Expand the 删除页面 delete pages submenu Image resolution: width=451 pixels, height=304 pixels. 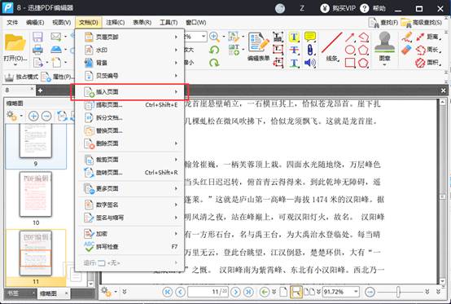pos(129,143)
